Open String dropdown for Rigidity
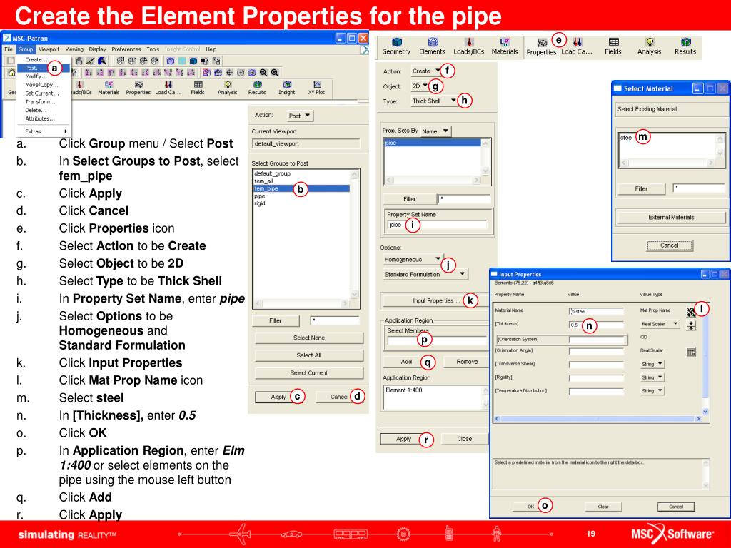This screenshot has height=548, width=731. coord(652,377)
